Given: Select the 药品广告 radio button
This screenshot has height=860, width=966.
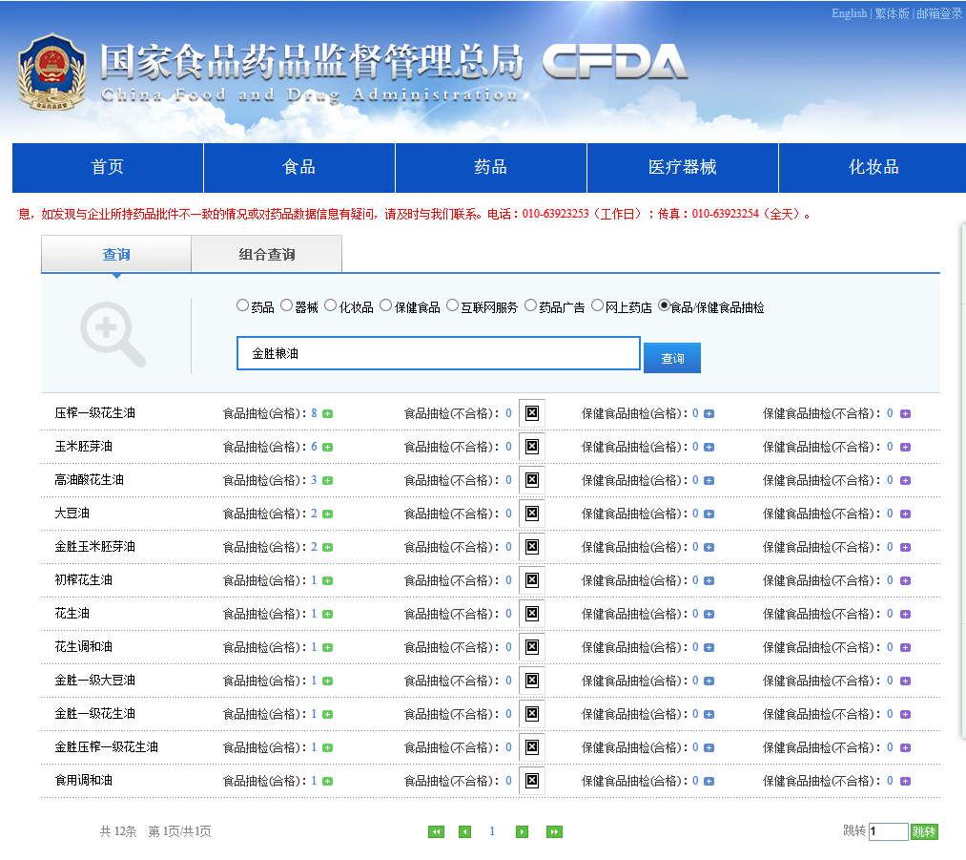Looking at the screenshot, I should coord(530,305).
